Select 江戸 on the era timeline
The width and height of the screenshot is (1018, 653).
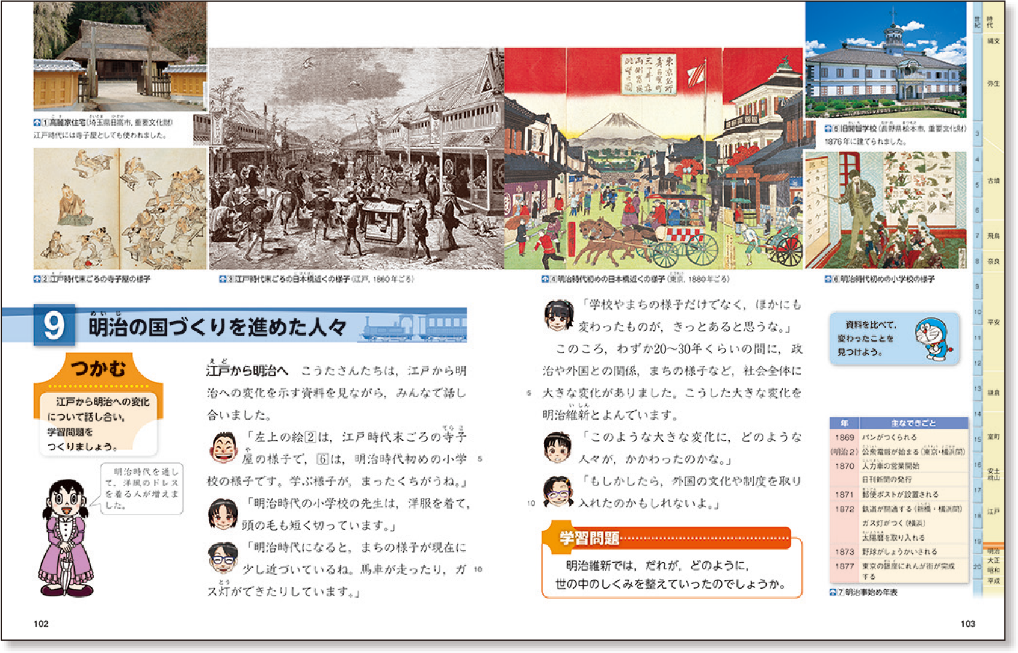[993, 511]
